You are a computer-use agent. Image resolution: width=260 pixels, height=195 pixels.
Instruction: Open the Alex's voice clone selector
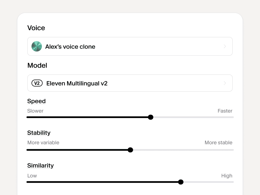click(130, 46)
